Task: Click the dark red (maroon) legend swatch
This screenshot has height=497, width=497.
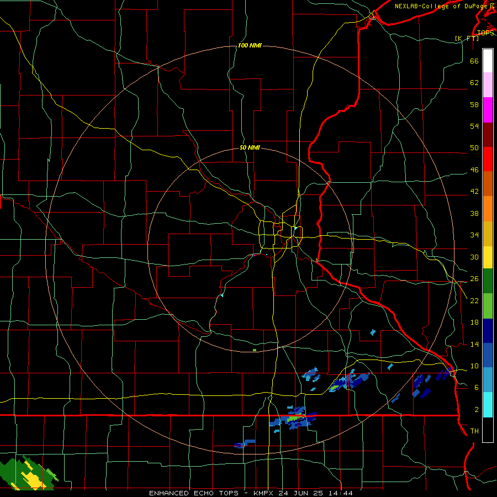Action: (x=488, y=135)
